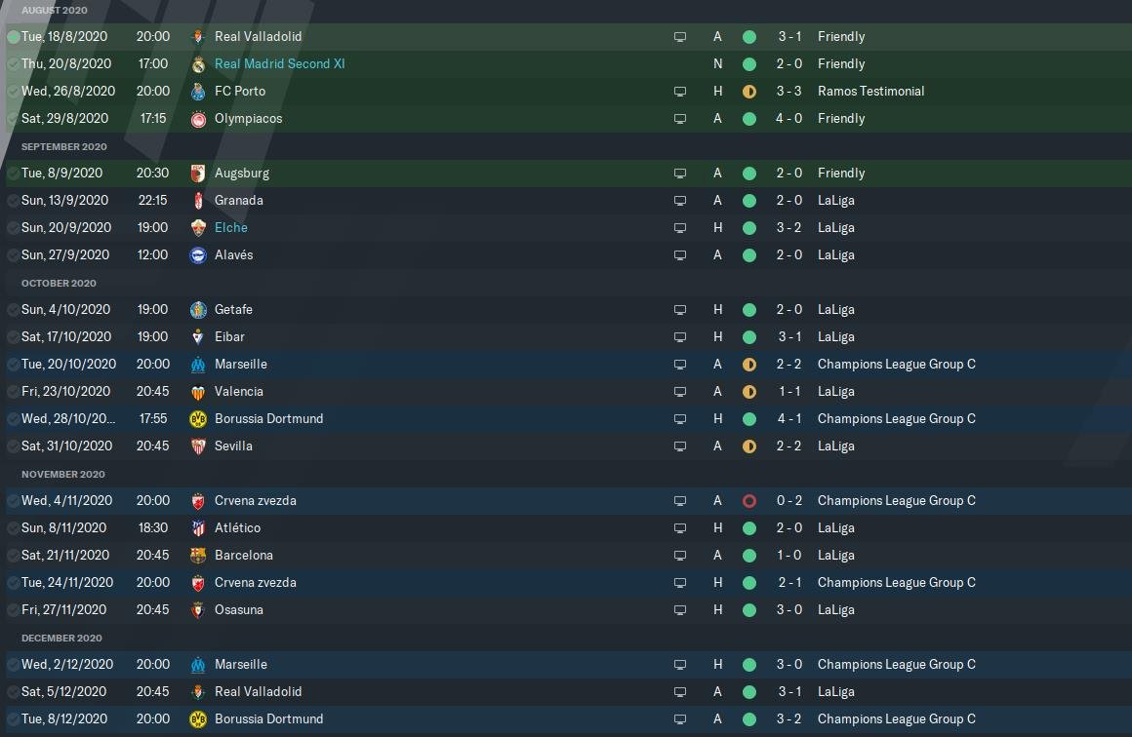This screenshot has width=1132, height=737.
Task: Click the green win indicator for Getafe match
Action: [748, 310]
